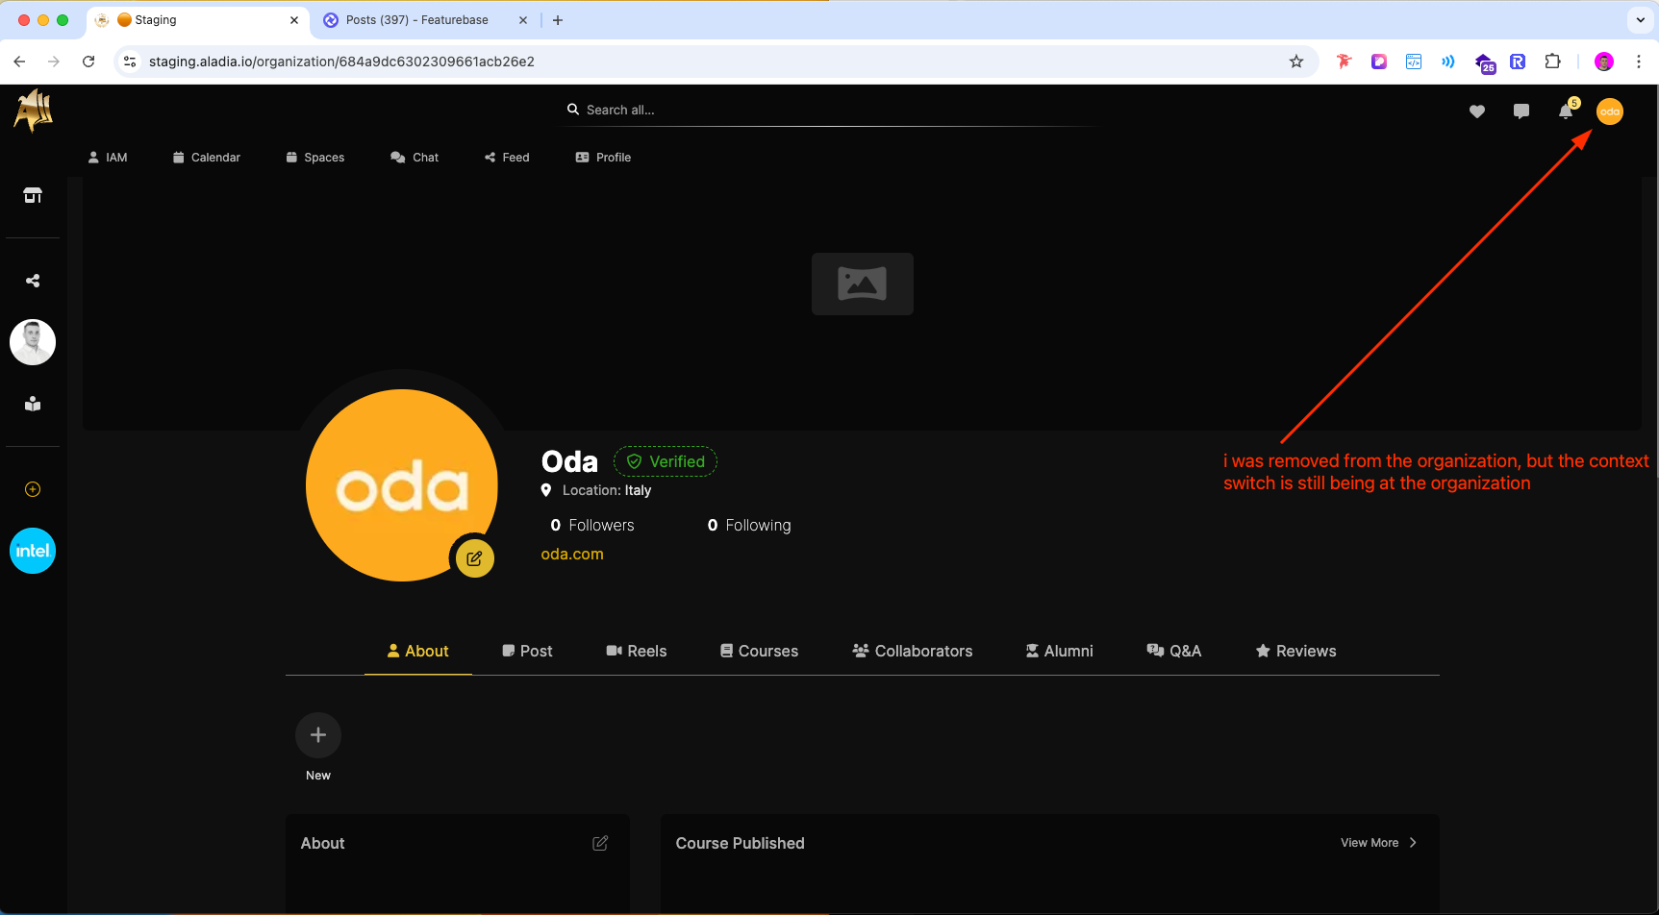The image size is (1659, 915).
Task: Open the messages chat bubble icon
Action: 1521,111
